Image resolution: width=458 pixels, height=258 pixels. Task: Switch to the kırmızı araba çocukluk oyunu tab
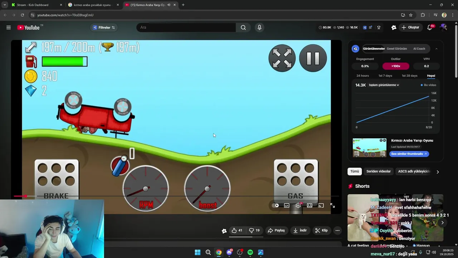point(93,5)
